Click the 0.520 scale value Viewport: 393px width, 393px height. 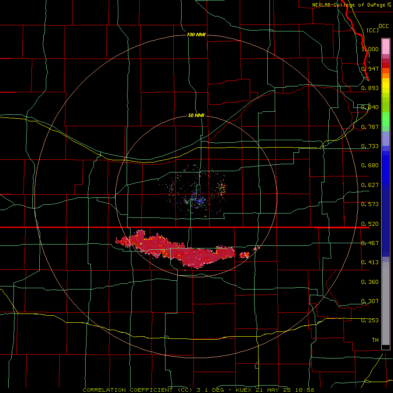tap(370, 224)
